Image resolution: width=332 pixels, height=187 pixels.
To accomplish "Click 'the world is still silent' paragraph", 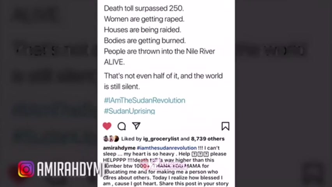I will coord(163,81).
